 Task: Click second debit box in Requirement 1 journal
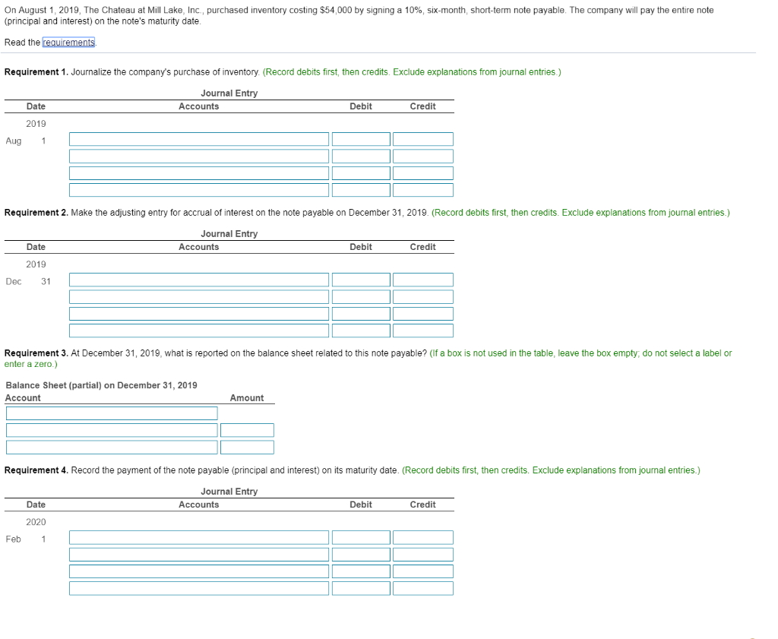tap(361, 157)
